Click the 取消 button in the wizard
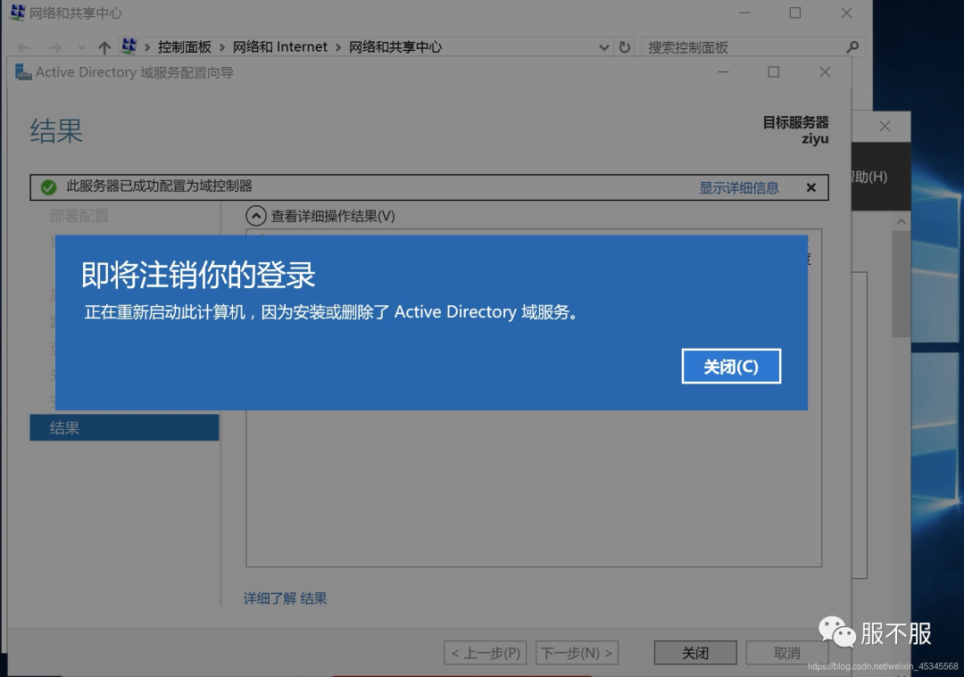The height and width of the screenshot is (677, 964). tap(787, 652)
